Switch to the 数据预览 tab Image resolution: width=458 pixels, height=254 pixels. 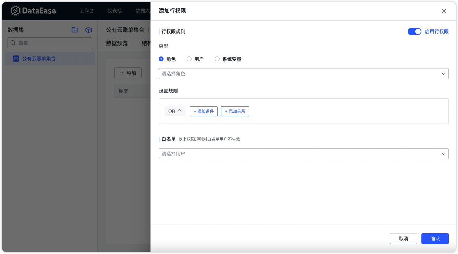[117, 43]
